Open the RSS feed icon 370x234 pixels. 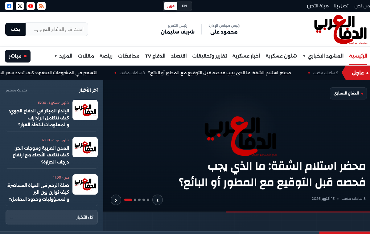pyautogui.click(x=41, y=6)
